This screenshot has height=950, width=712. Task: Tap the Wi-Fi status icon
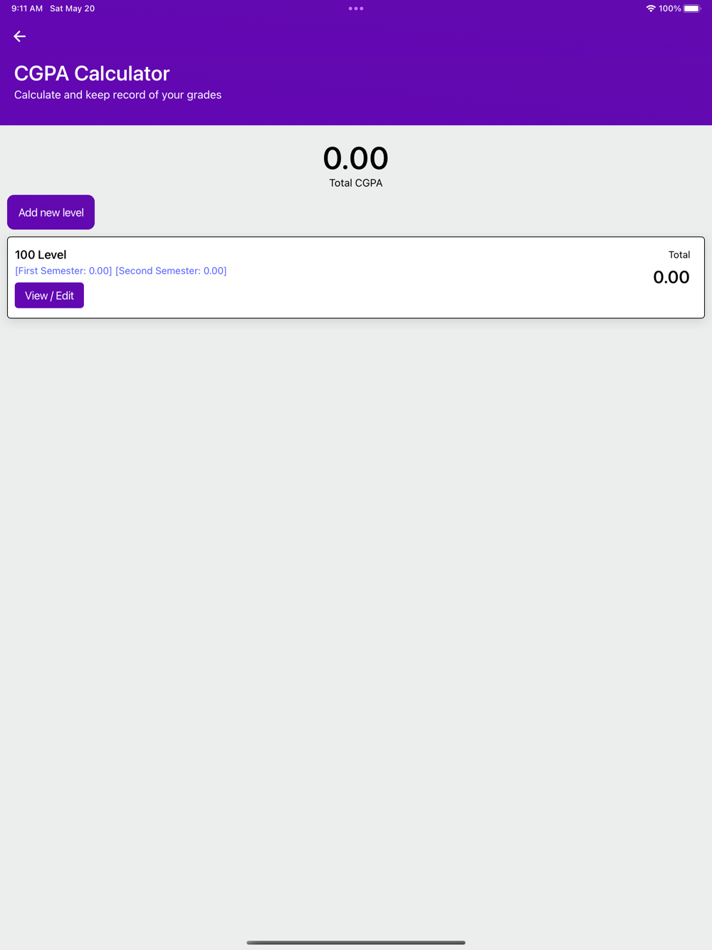click(x=651, y=9)
